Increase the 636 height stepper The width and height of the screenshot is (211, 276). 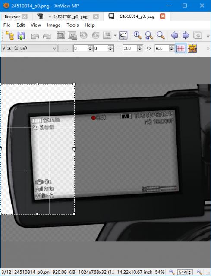(x=172, y=47)
